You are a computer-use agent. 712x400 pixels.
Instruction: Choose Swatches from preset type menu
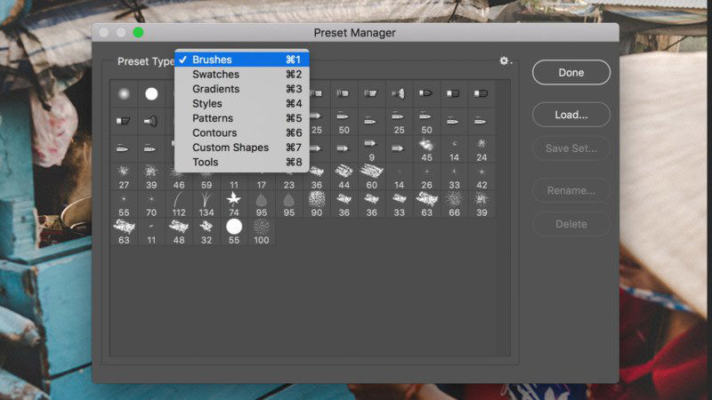pyautogui.click(x=215, y=75)
